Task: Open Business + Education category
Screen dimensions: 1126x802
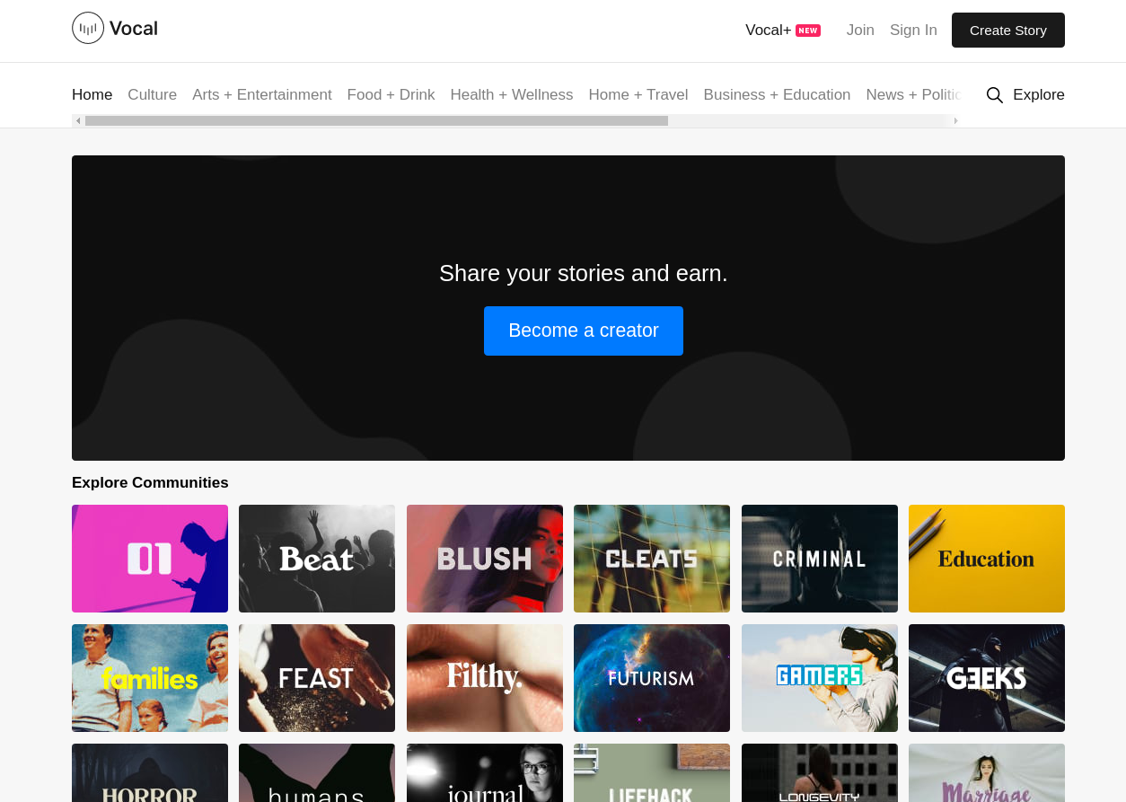Action: click(777, 95)
